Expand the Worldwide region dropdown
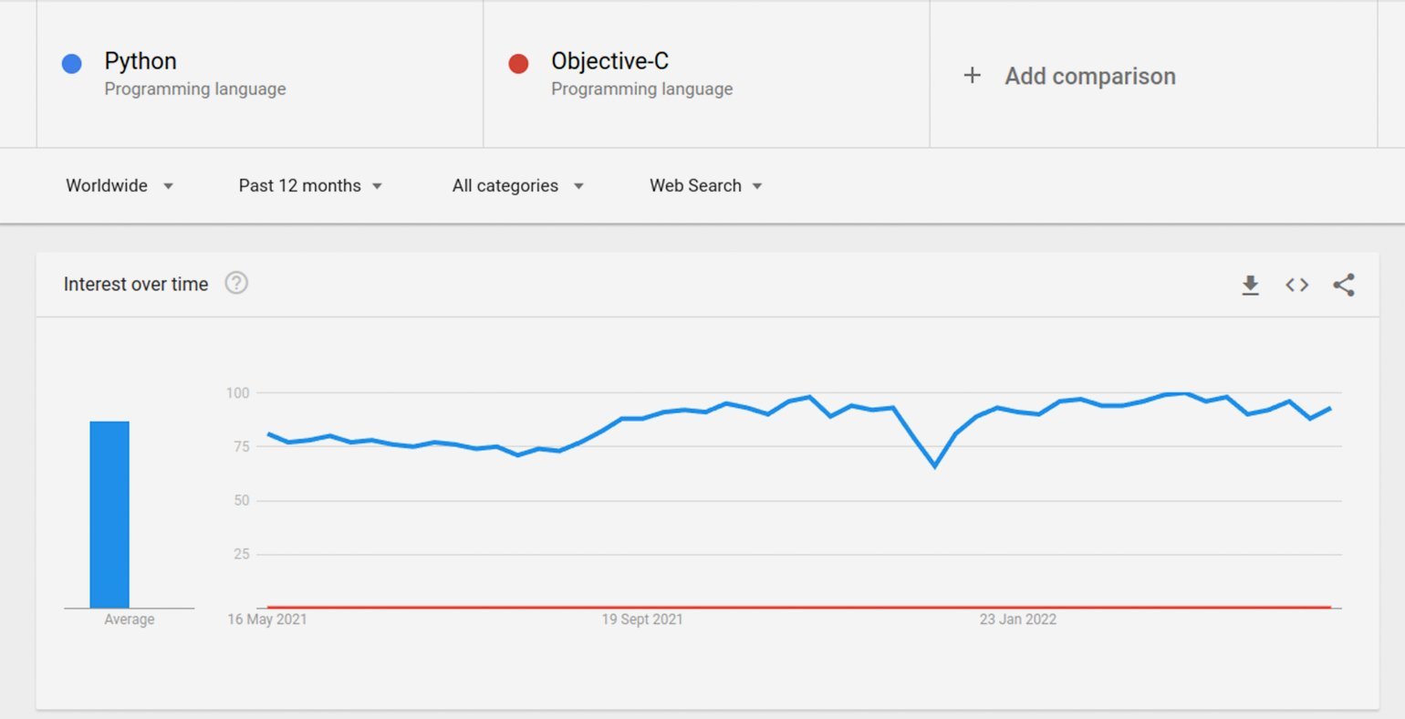The height and width of the screenshot is (719, 1405). coord(120,185)
